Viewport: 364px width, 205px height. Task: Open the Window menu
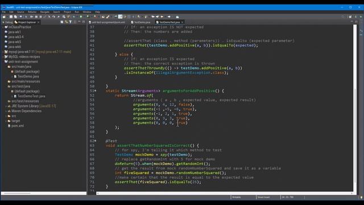(x=87, y=12)
